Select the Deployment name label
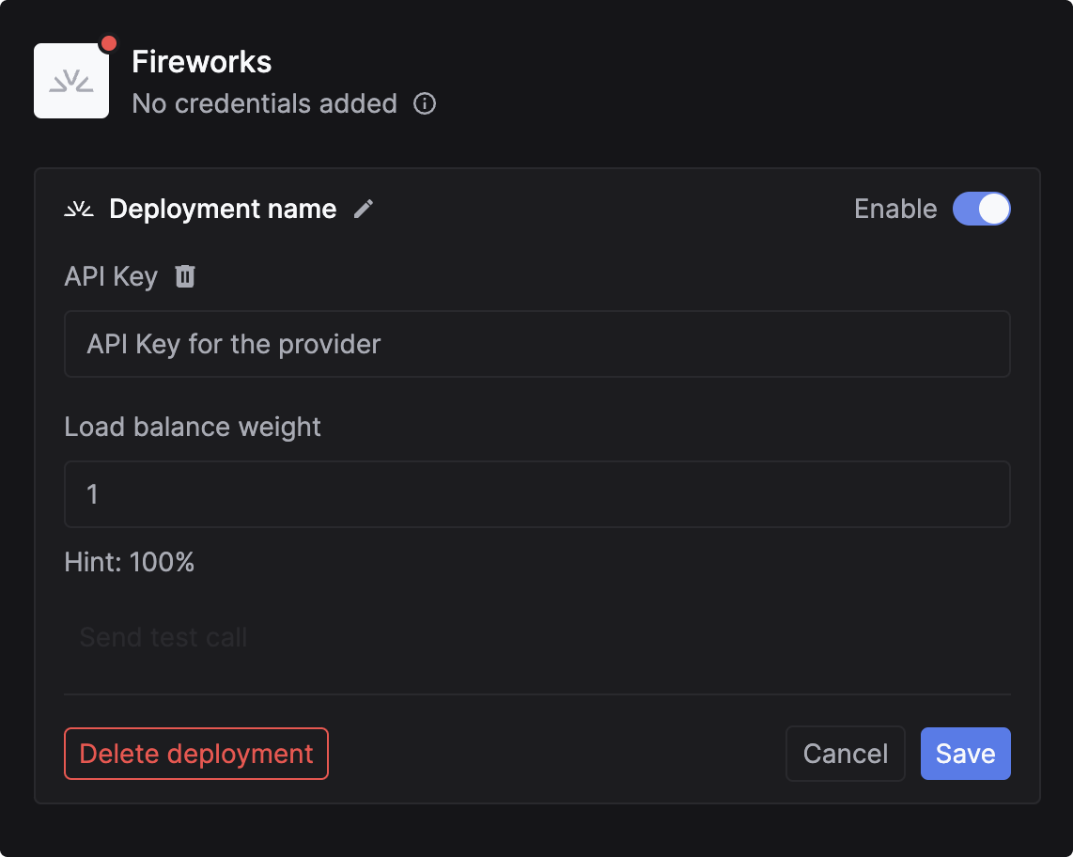 223,209
